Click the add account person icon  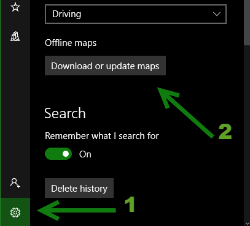tap(15, 183)
